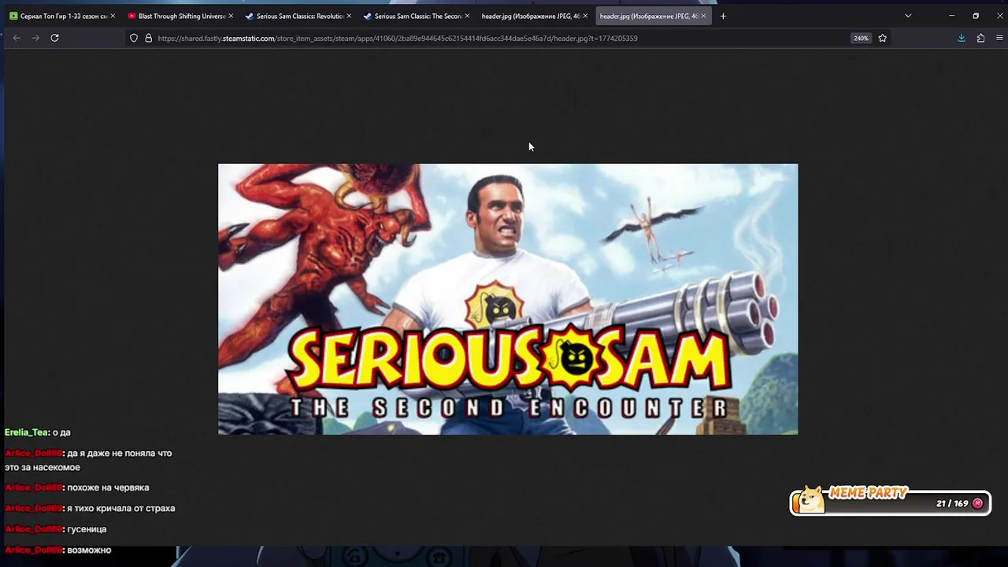Reset the 240% zoom level badge

[x=861, y=38]
